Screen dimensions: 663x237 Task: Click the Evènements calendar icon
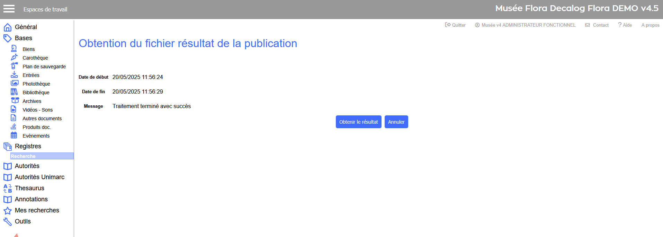coord(14,135)
